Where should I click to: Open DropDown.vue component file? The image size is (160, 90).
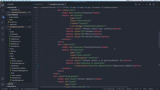(15, 41)
